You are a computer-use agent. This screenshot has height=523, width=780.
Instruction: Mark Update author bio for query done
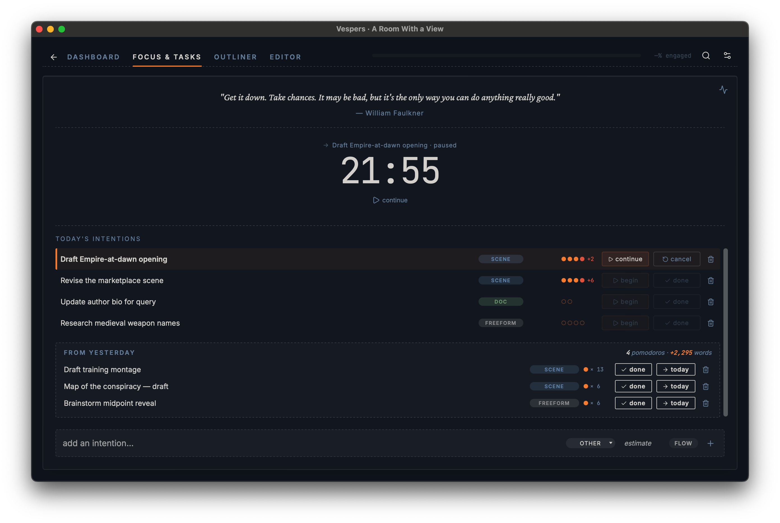point(676,302)
